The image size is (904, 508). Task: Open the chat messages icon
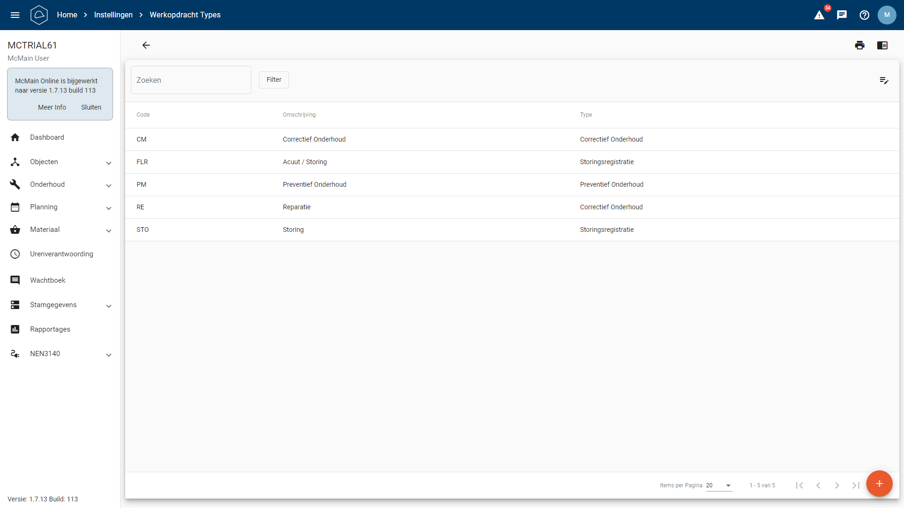(x=842, y=15)
